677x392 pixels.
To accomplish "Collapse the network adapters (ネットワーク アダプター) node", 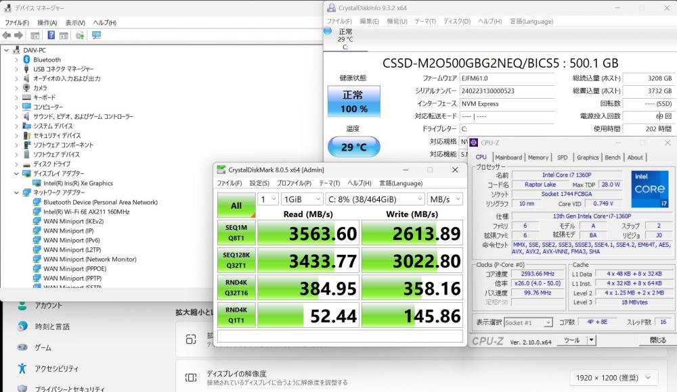I will pyautogui.click(x=16, y=193).
